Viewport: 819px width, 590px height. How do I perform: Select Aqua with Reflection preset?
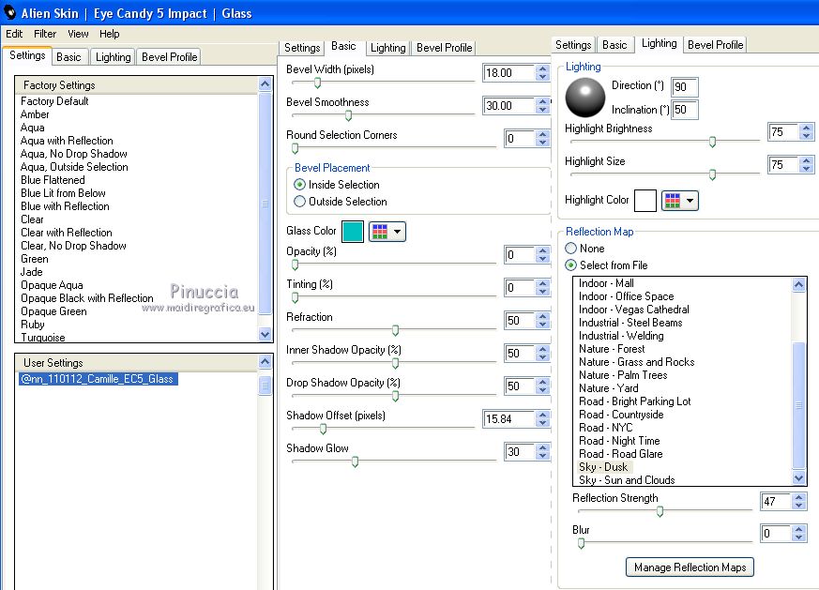coord(67,141)
